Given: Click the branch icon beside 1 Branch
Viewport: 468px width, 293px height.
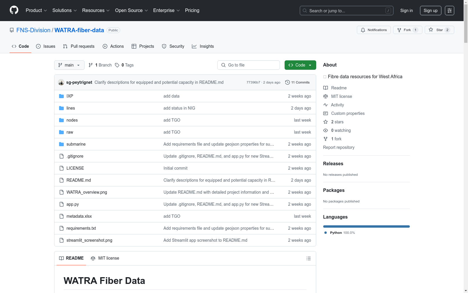Looking at the screenshot, I should [91, 65].
